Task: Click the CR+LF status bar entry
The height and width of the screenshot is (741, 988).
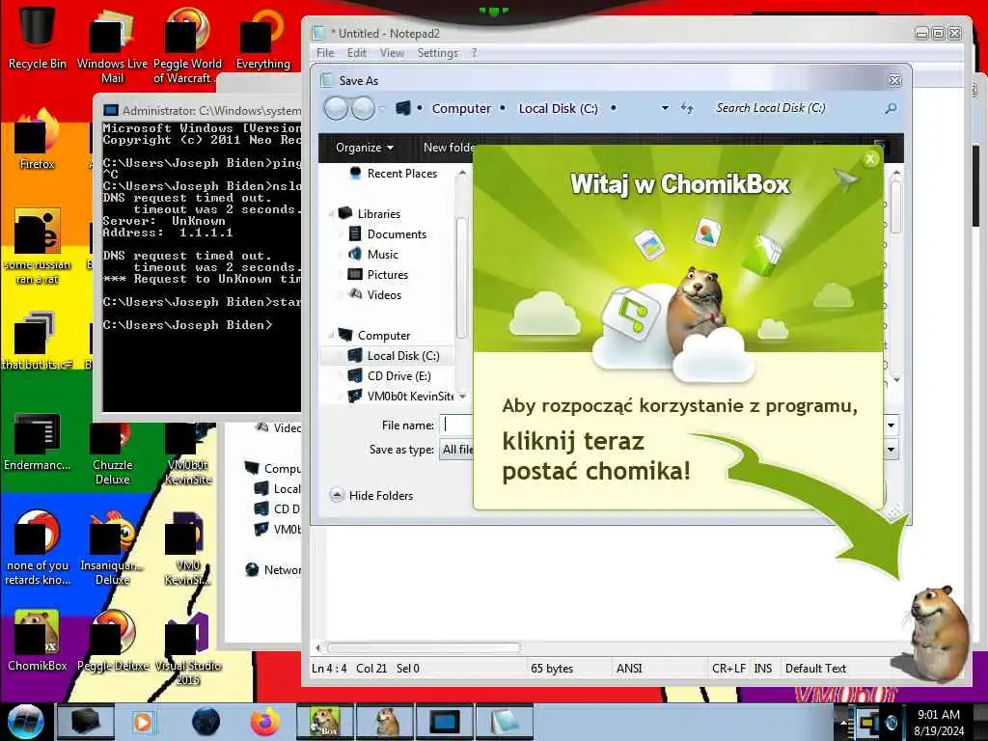Action: click(x=728, y=669)
